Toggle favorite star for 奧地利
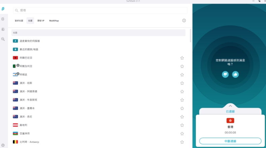 [x=182, y=125]
